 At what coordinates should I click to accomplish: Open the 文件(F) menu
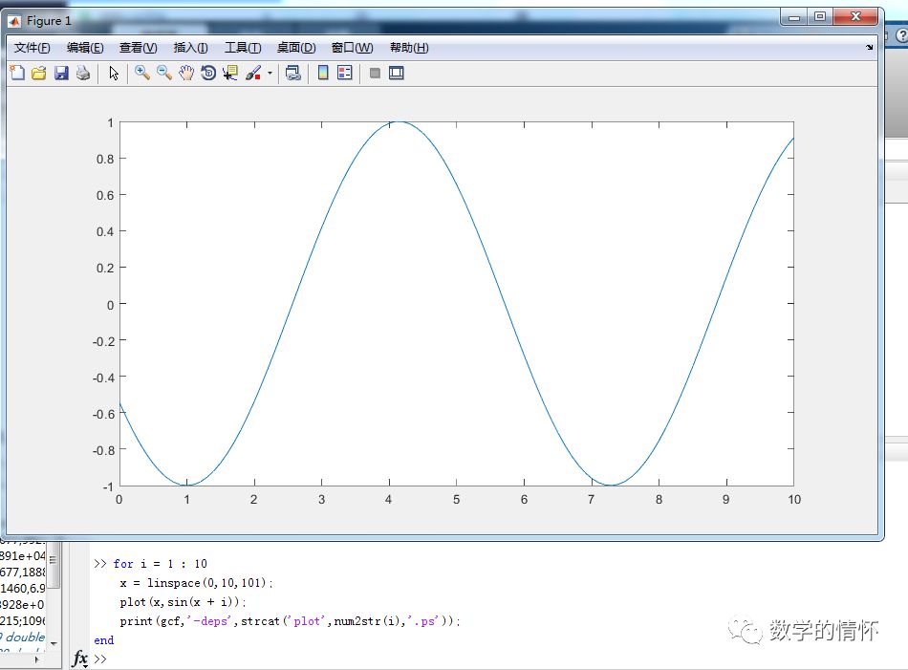pos(32,48)
